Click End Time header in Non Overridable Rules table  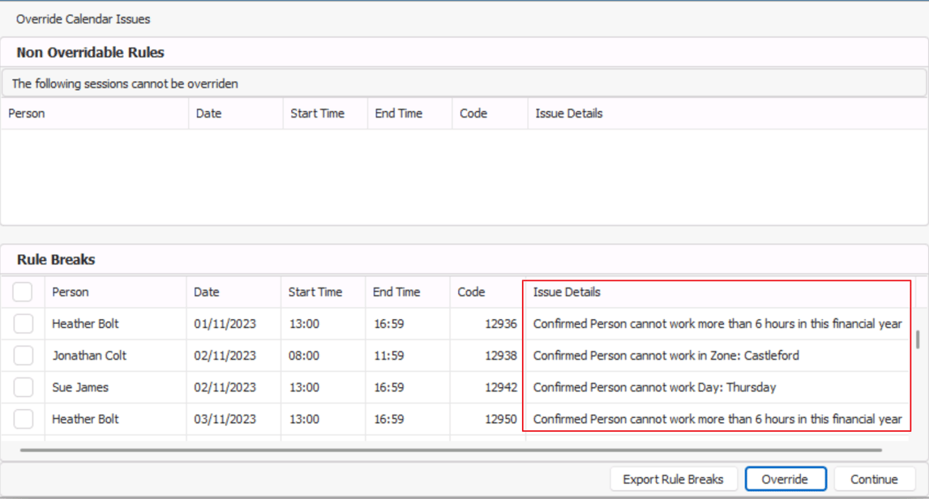coord(399,113)
